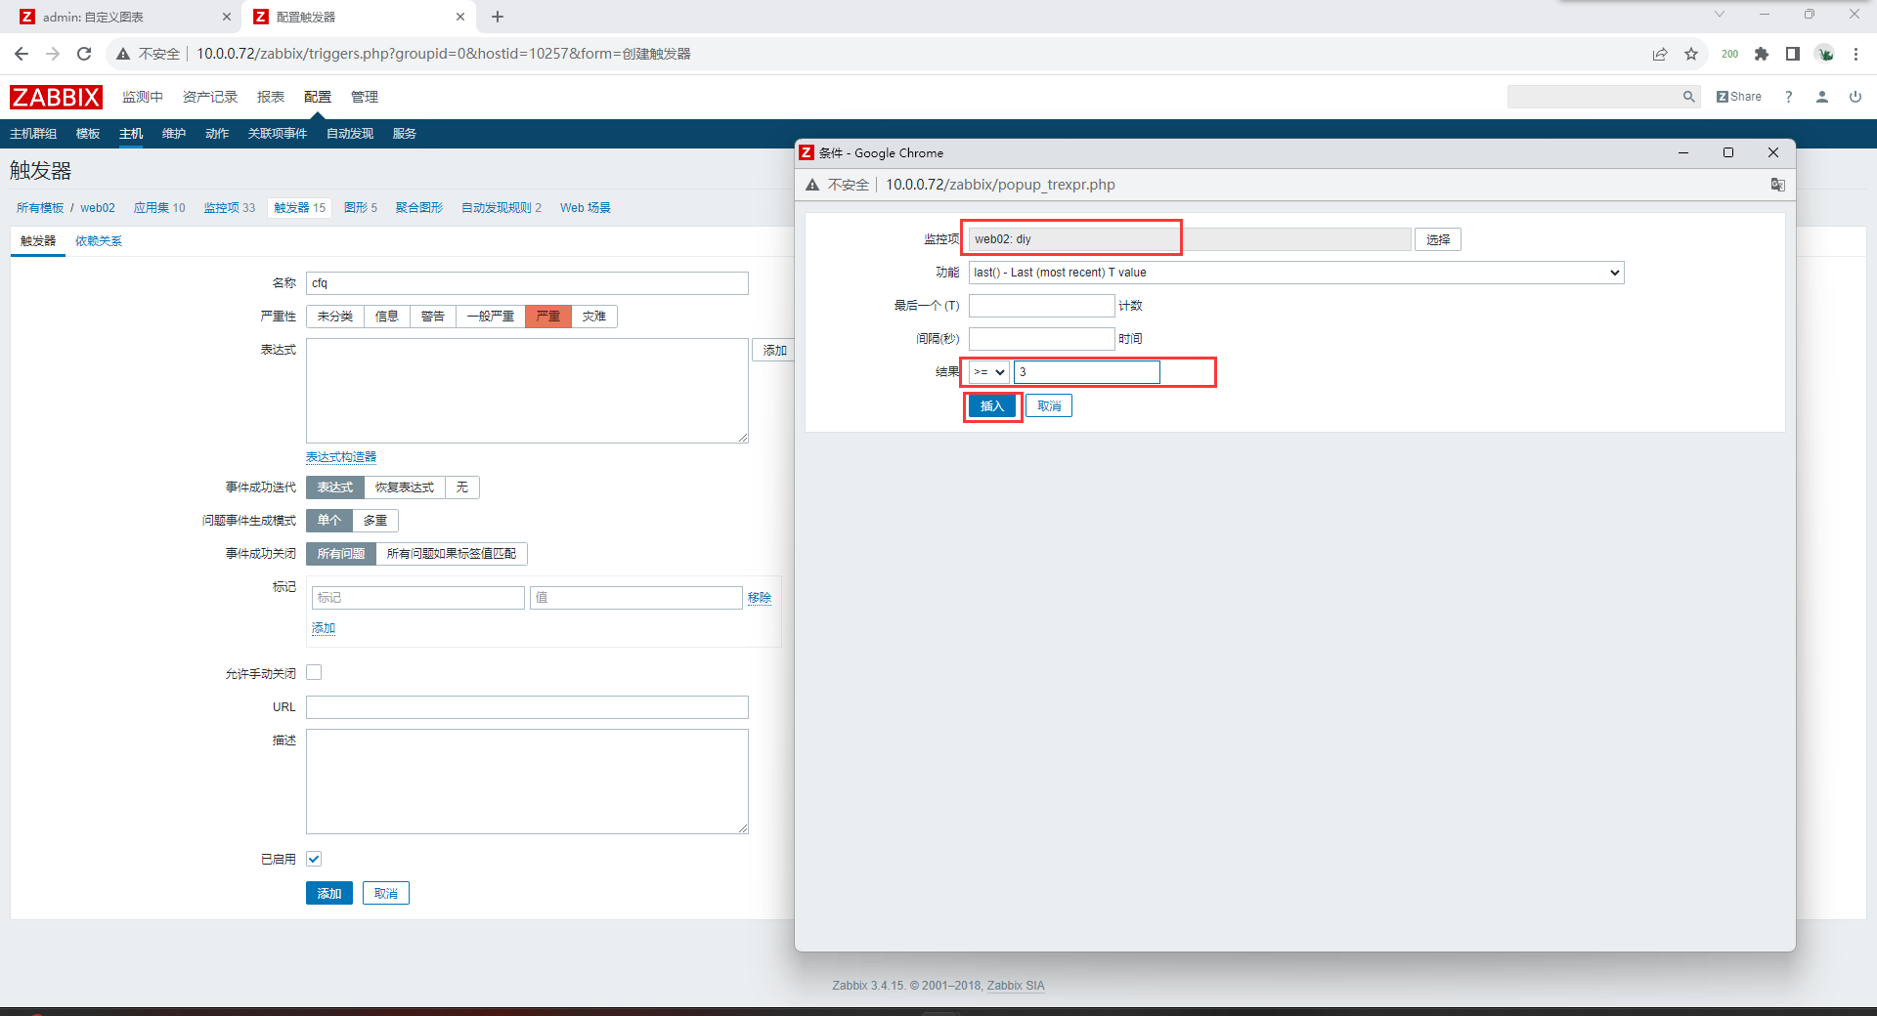Click the 名称 input containing cfq
The height and width of the screenshot is (1016, 1877).
point(527,283)
